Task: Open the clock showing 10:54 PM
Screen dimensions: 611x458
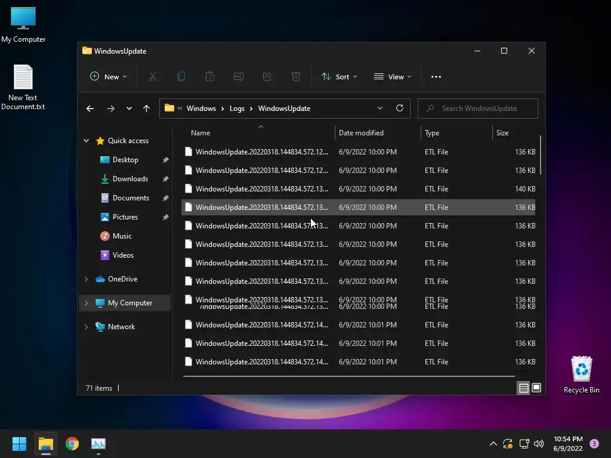Action: pyautogui.click(x=568, y=444)
